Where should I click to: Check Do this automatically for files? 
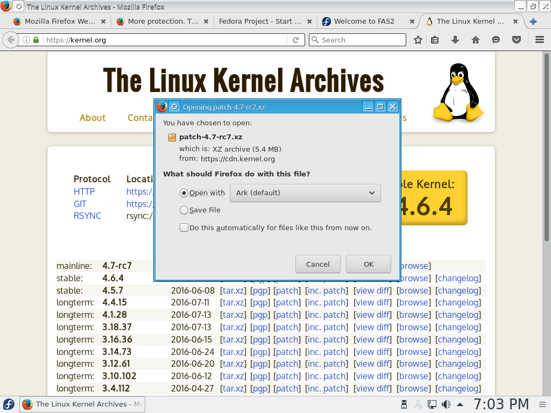[x=184, y=227]
